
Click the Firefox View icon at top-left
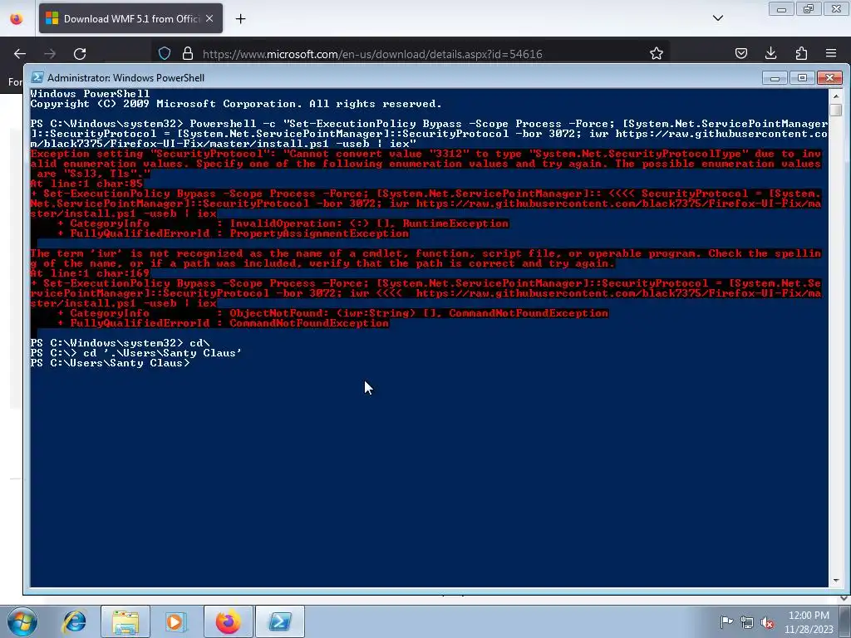pos(17,18)
